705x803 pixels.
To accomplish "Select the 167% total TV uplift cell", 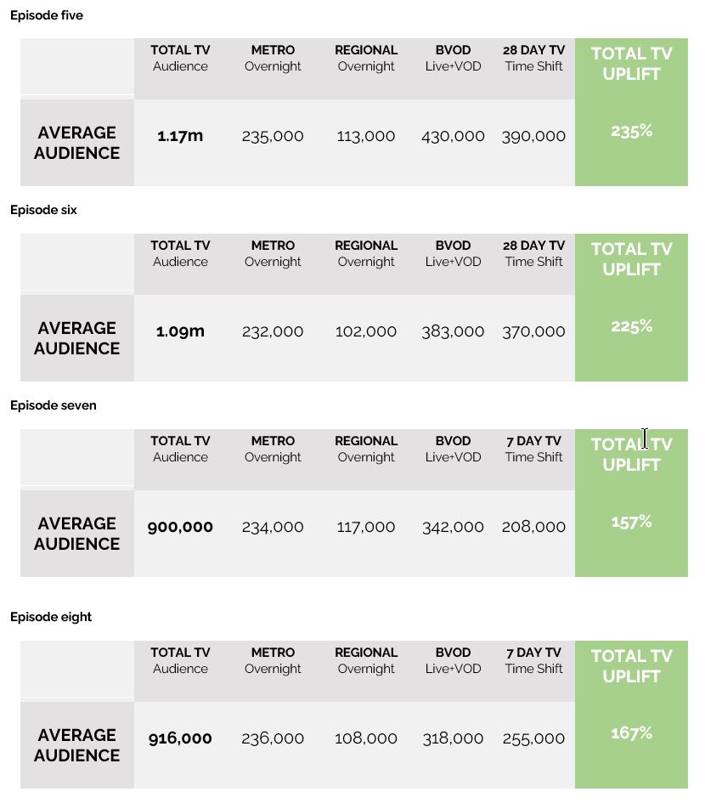I will [x=631, y=733].
